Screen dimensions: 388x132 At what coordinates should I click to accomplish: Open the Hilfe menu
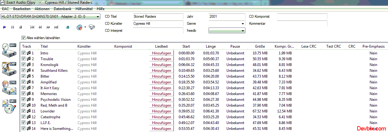(100, 9)
